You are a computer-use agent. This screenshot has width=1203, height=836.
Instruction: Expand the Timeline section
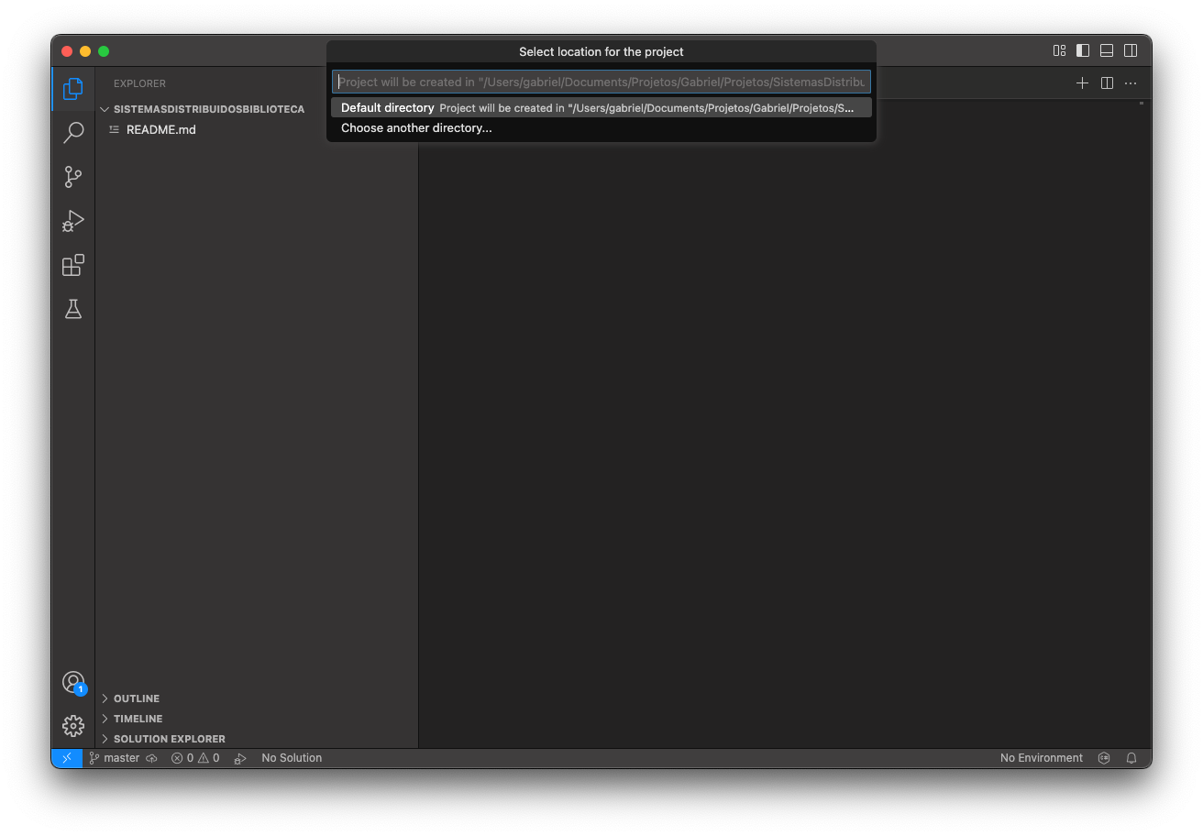click(x=138, y=719)
